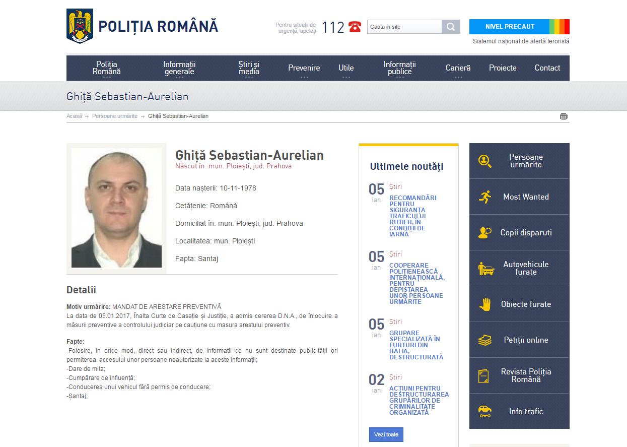Click the 'Domiciliat în' line
Image resolution: width=627 pixels, height=447 pixels.
point(239,224)
